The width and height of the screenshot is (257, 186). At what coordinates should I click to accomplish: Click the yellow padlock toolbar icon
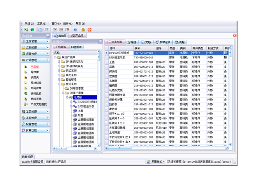[83, 30]
